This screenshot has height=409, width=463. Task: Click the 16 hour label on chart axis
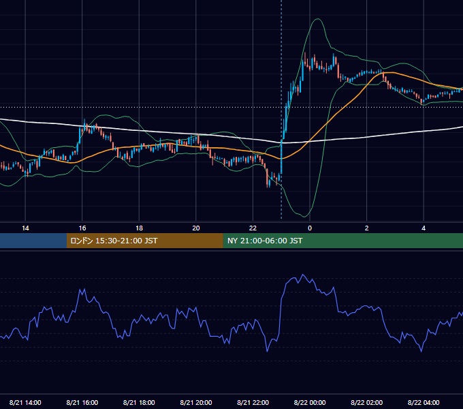click(82, 228)
